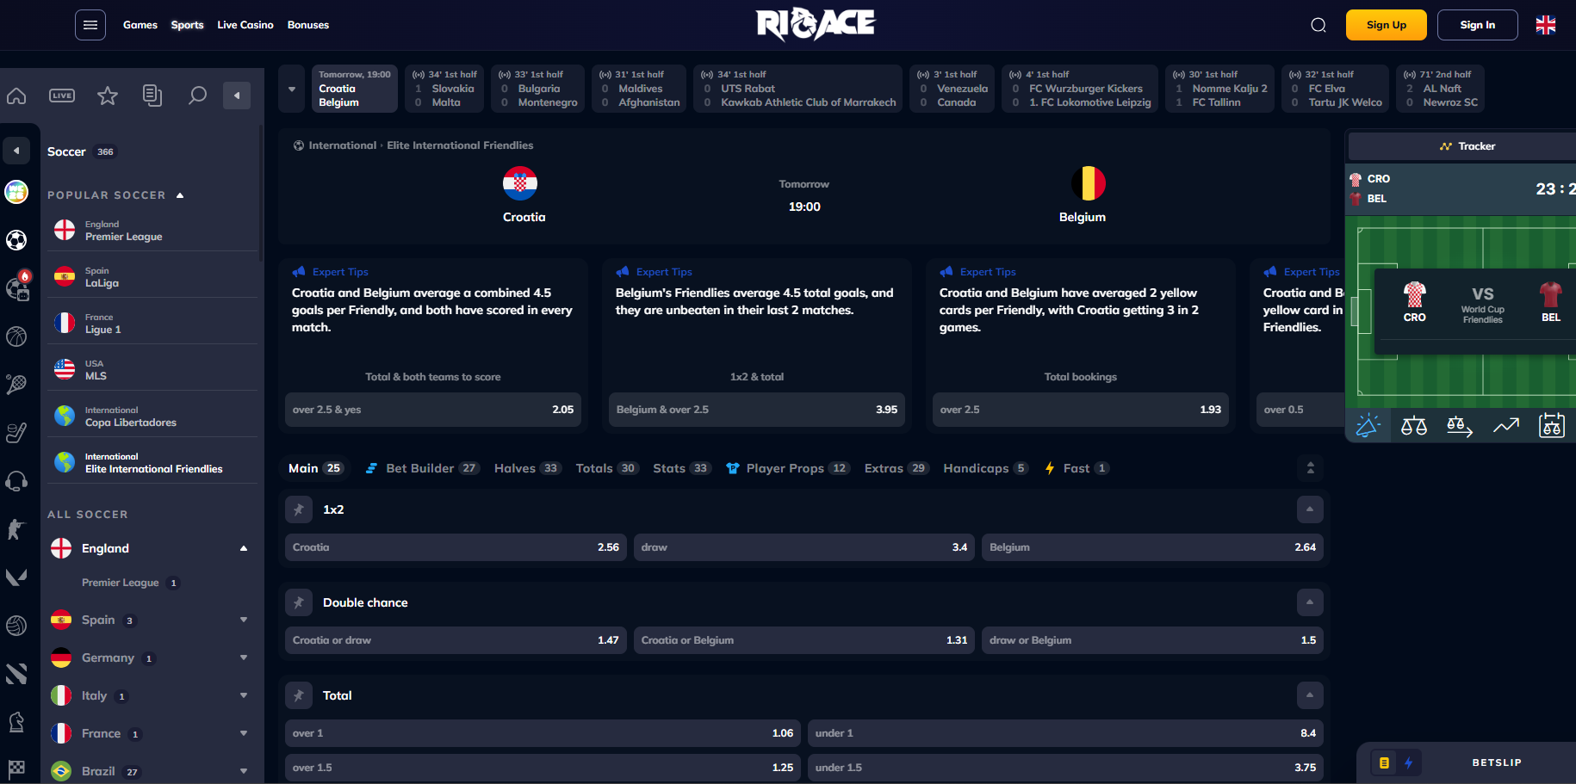
Task: Select the racing checkered flag icon
Action: click(16, 769)
